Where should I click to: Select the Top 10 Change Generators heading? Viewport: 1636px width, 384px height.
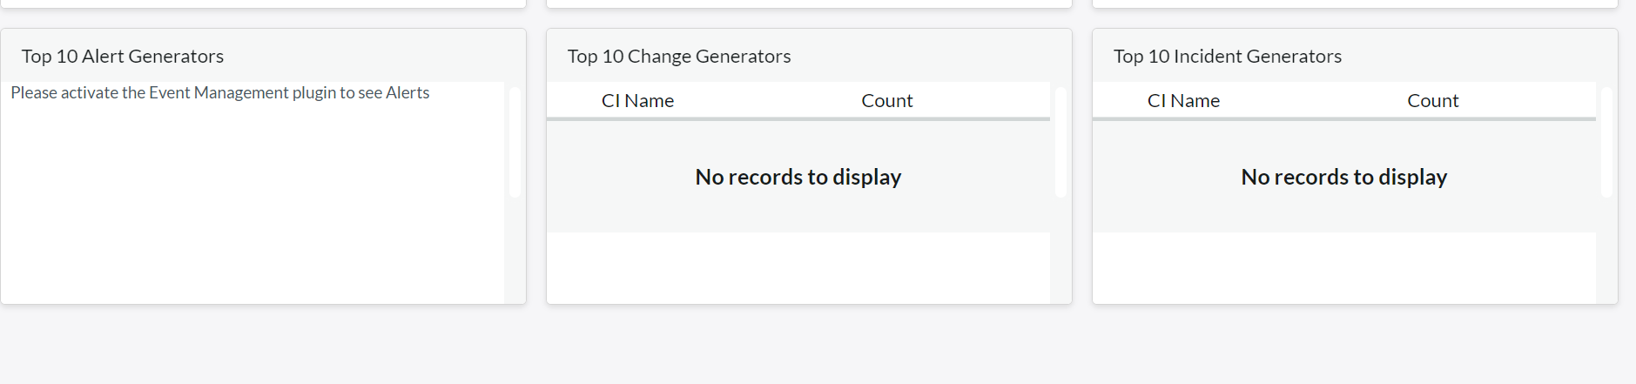[679, 57]
